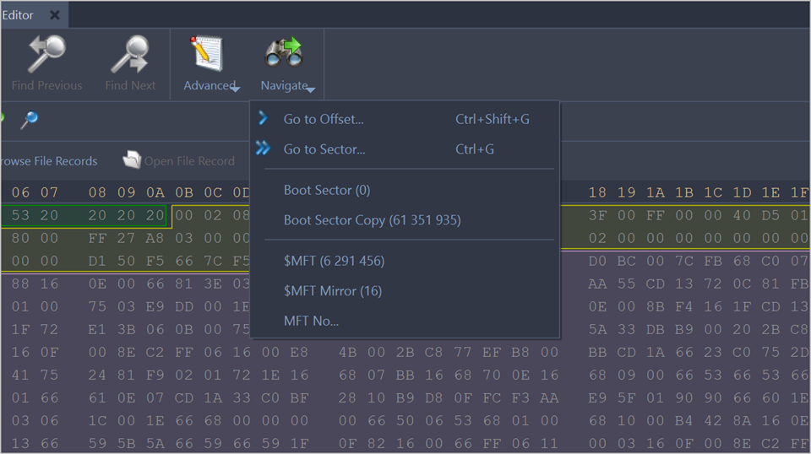811x454 pixels.
Task: Click the Advanced notepad icon
Action: pyautogui.click(x=206, y=52)
